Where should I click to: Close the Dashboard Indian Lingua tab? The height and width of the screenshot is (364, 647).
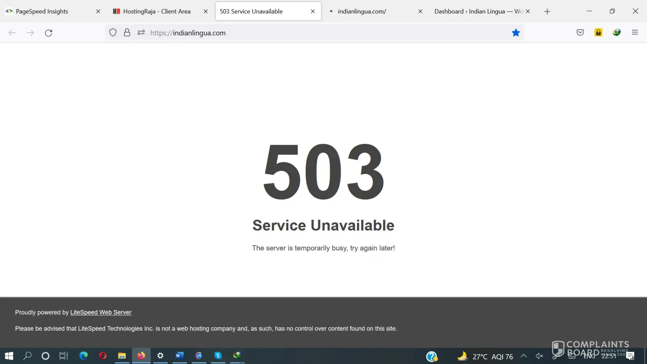[528, 11]
